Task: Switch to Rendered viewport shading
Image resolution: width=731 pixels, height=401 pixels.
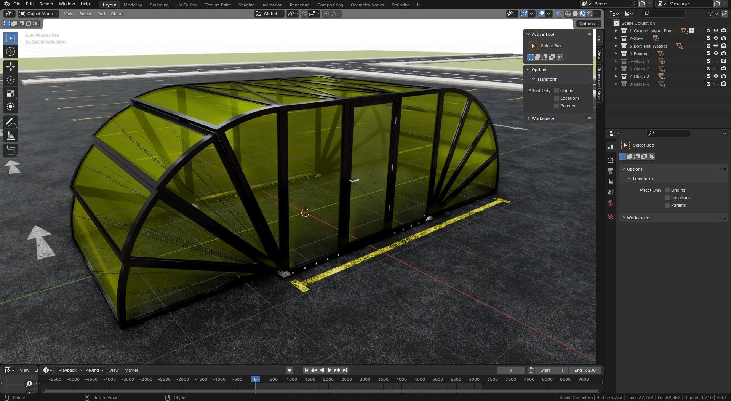Action: (x=590, y=14)
